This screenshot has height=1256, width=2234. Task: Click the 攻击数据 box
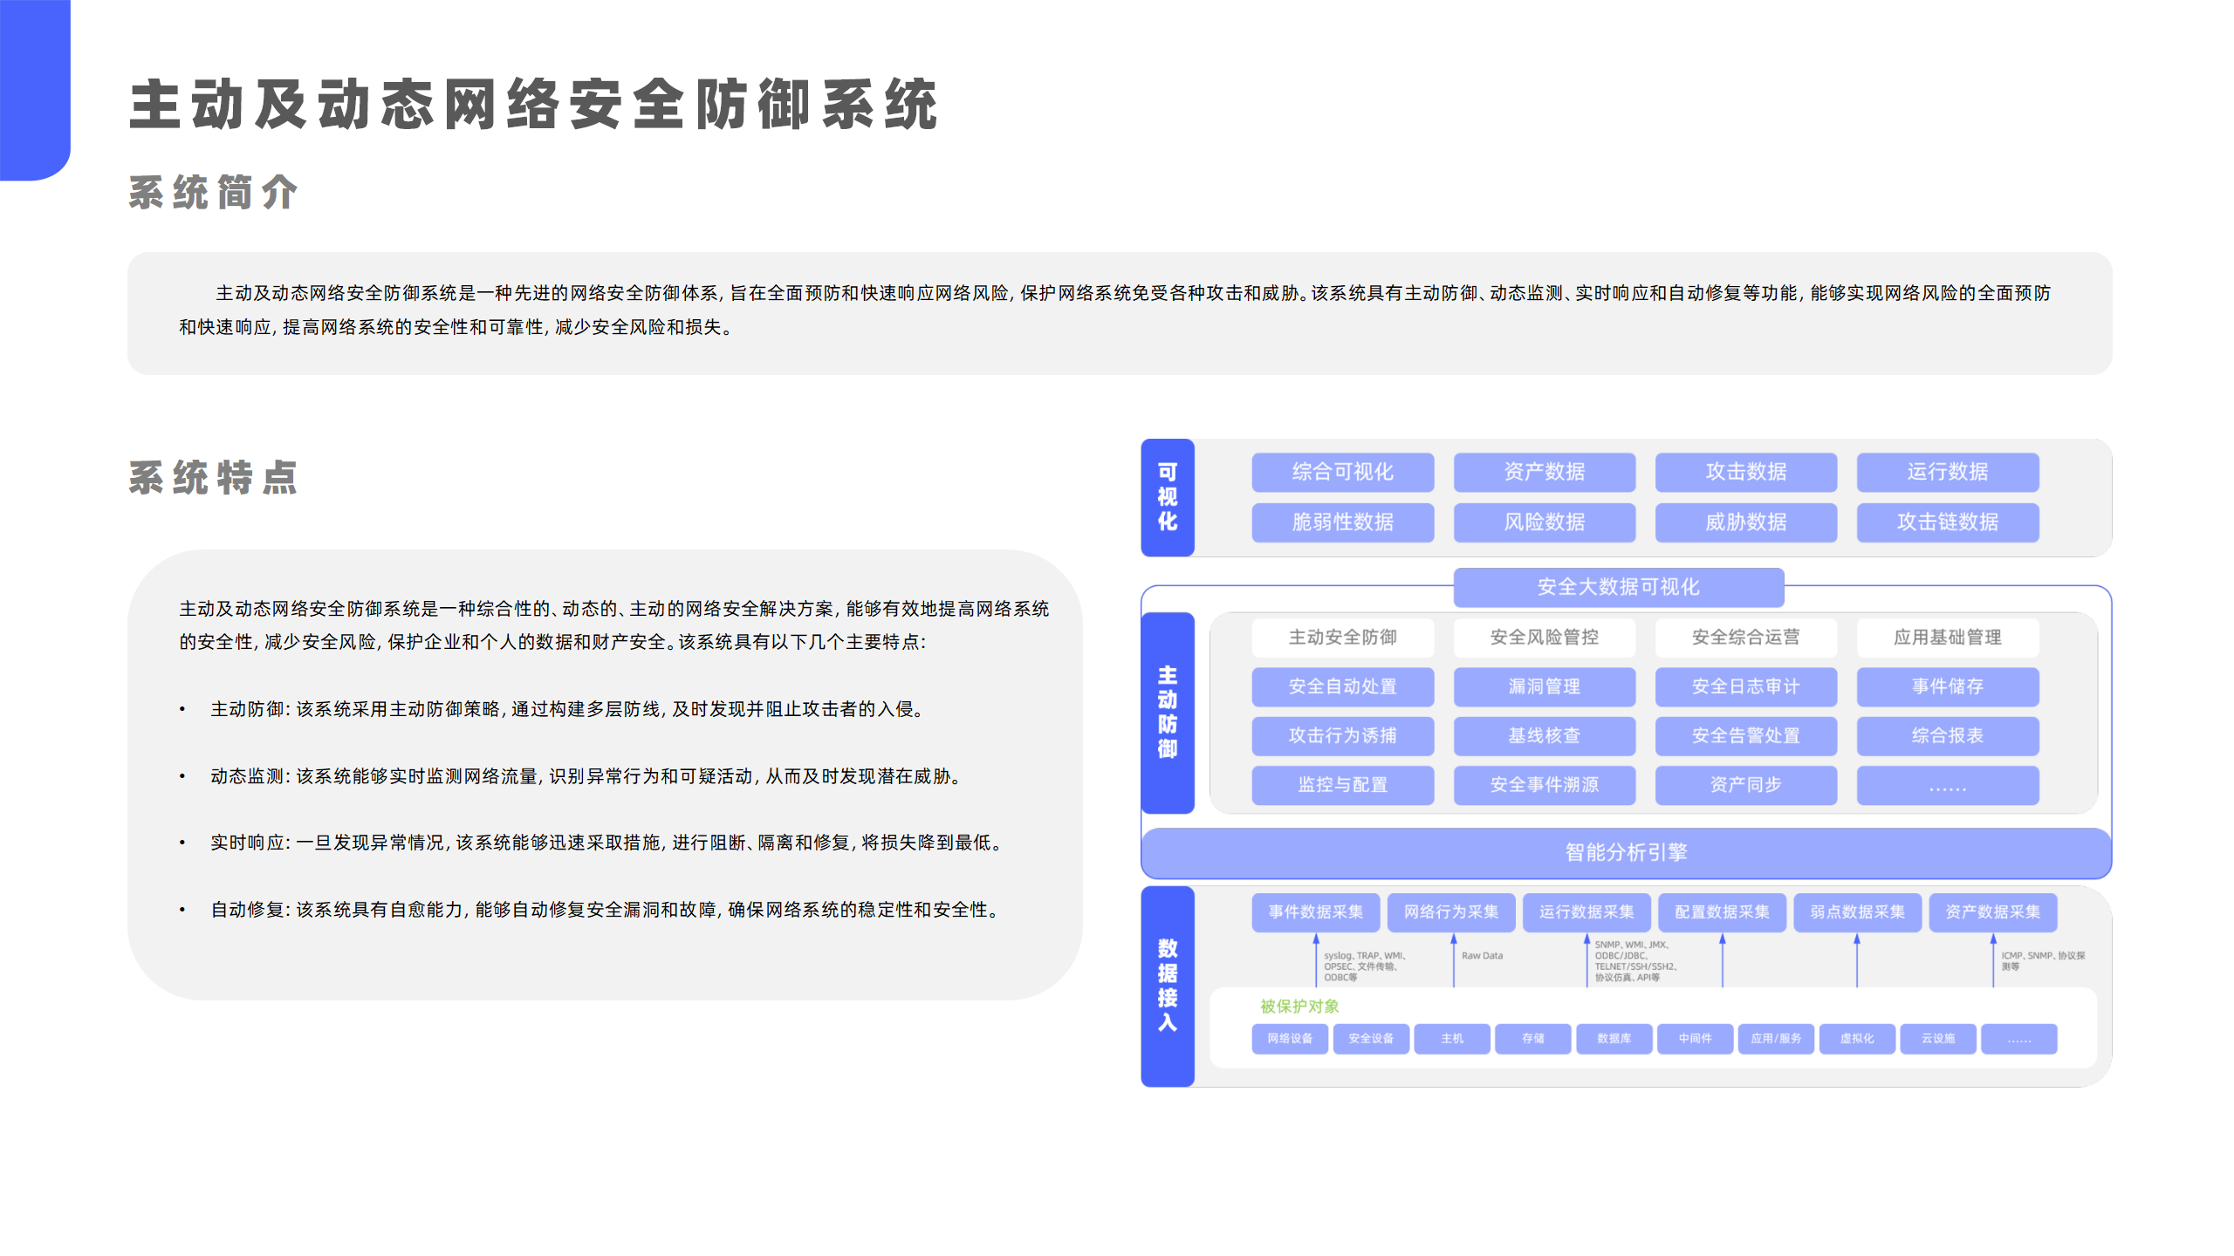pos(1746,472)
